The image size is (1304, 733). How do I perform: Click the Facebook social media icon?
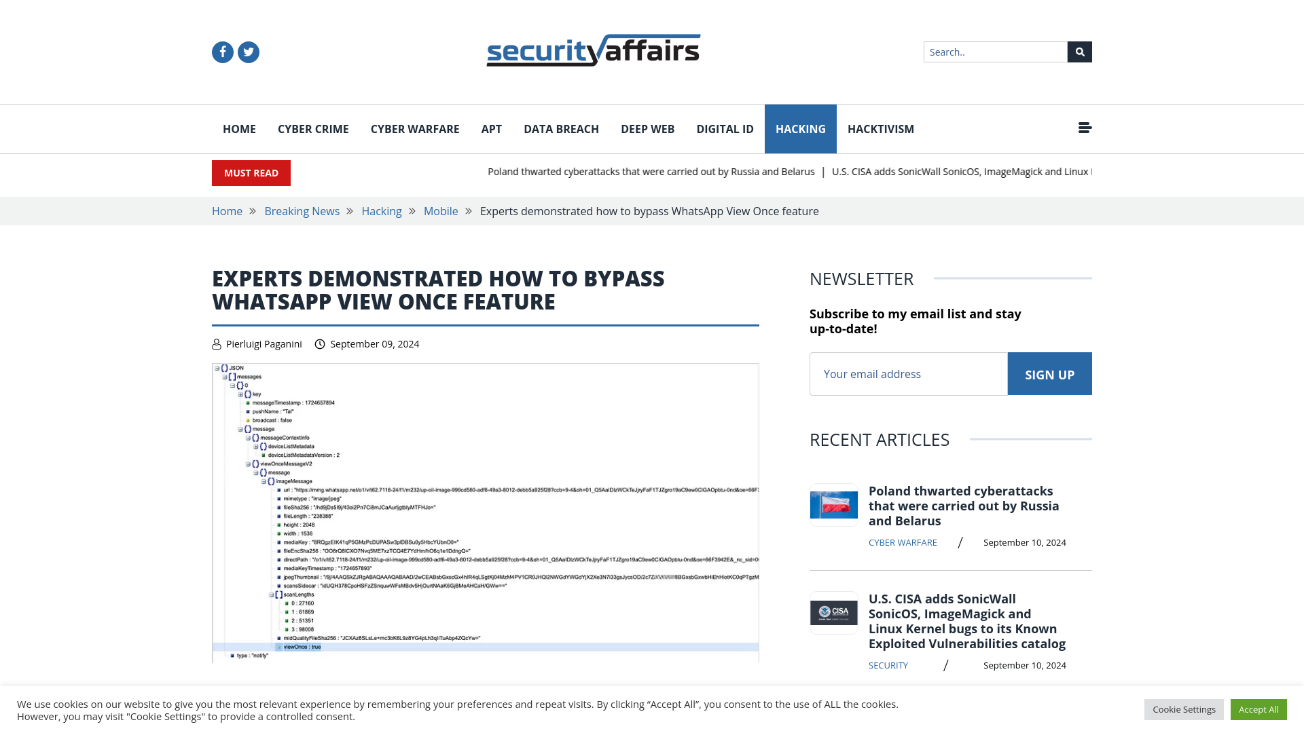click(x=223, y=52)
